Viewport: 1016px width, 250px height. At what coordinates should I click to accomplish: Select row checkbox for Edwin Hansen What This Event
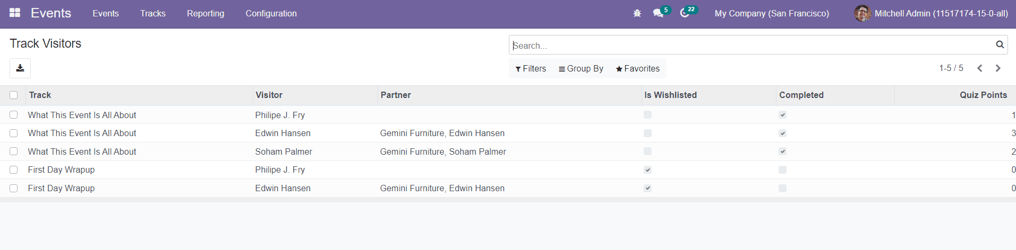coord(14,133)
